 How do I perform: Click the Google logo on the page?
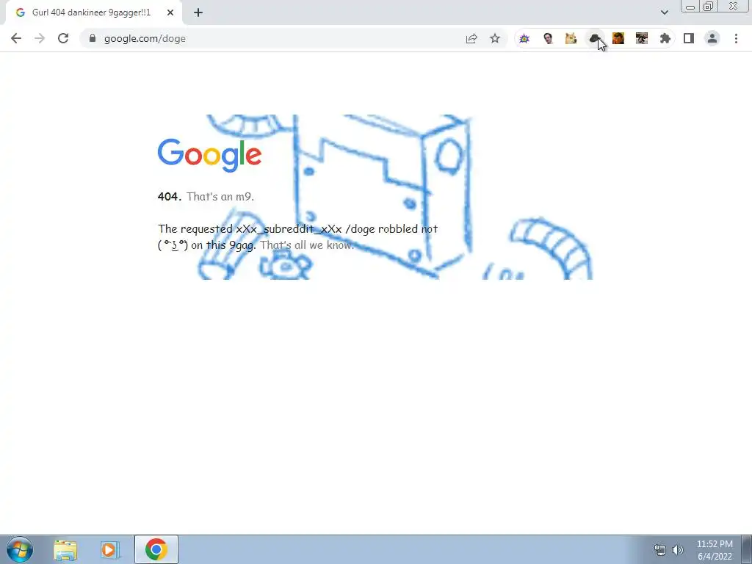[x=209, y=156]
